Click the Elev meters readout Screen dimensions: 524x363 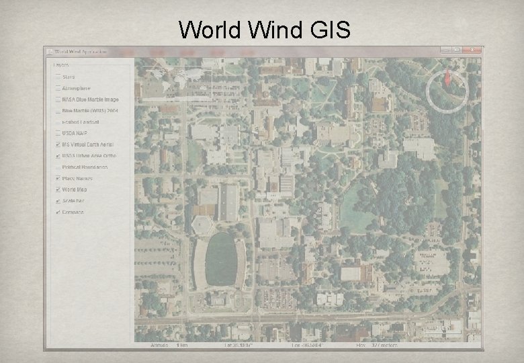tap(377, 346)
